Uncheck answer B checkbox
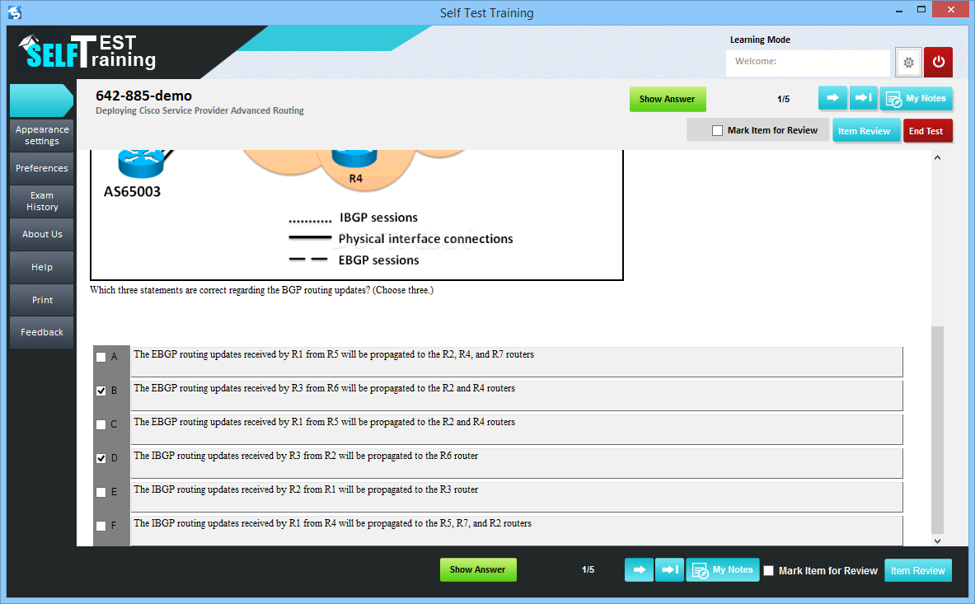 pos(101,391)
